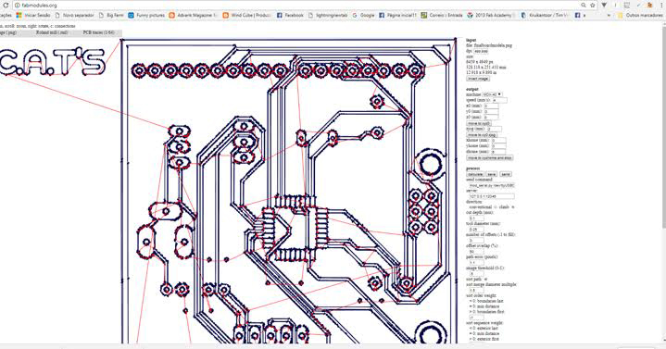The height and width of the screenshot is (349, 666).
Task: Click the image threshold (0-1) field
Action: pos(476,274)
